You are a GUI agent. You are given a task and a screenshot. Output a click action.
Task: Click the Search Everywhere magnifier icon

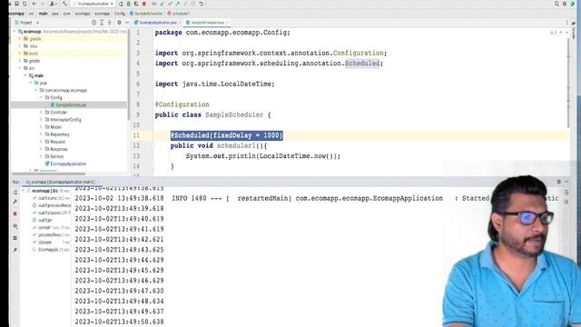click(x=556, y=4)
